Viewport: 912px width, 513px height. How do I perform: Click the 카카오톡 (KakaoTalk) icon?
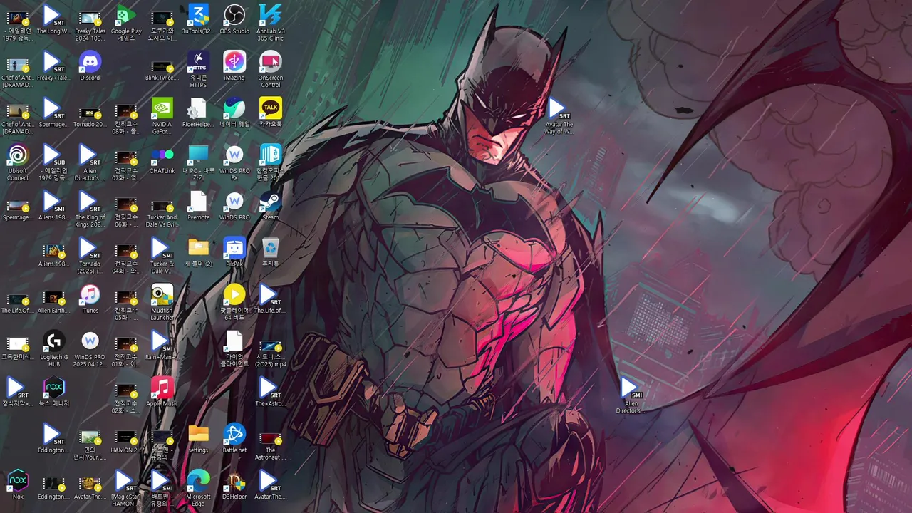(271, 113)
